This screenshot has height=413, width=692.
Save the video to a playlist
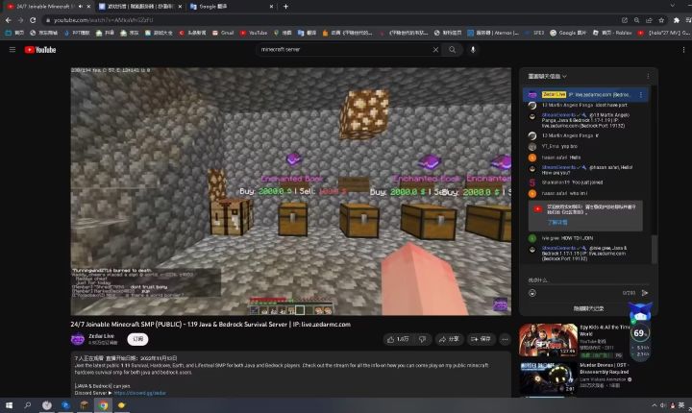click(482, 339)
